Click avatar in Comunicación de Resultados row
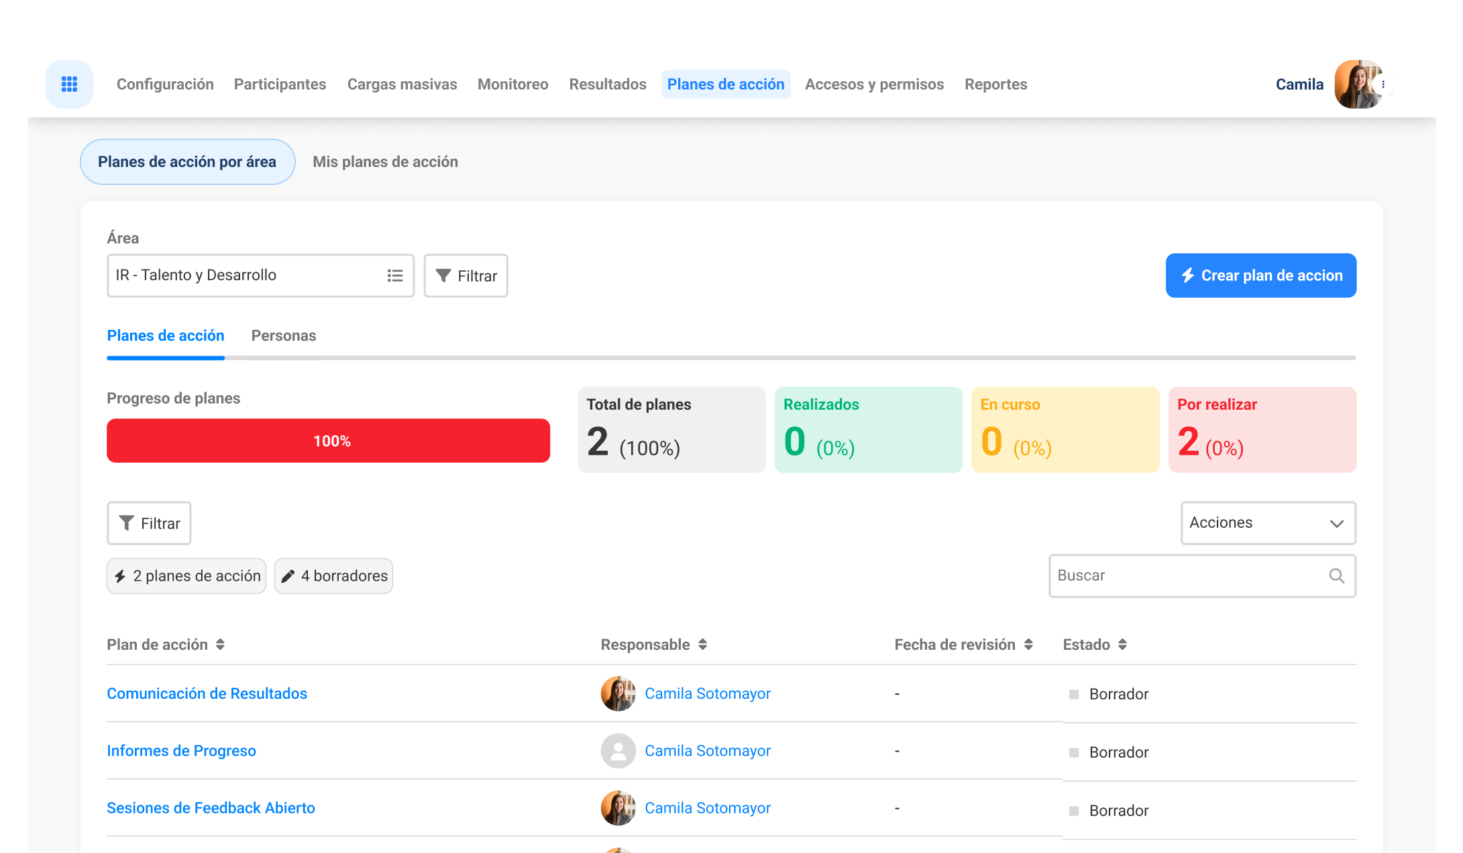The width and height of the screenshot is (1463, 853). [x=618, y=693]
